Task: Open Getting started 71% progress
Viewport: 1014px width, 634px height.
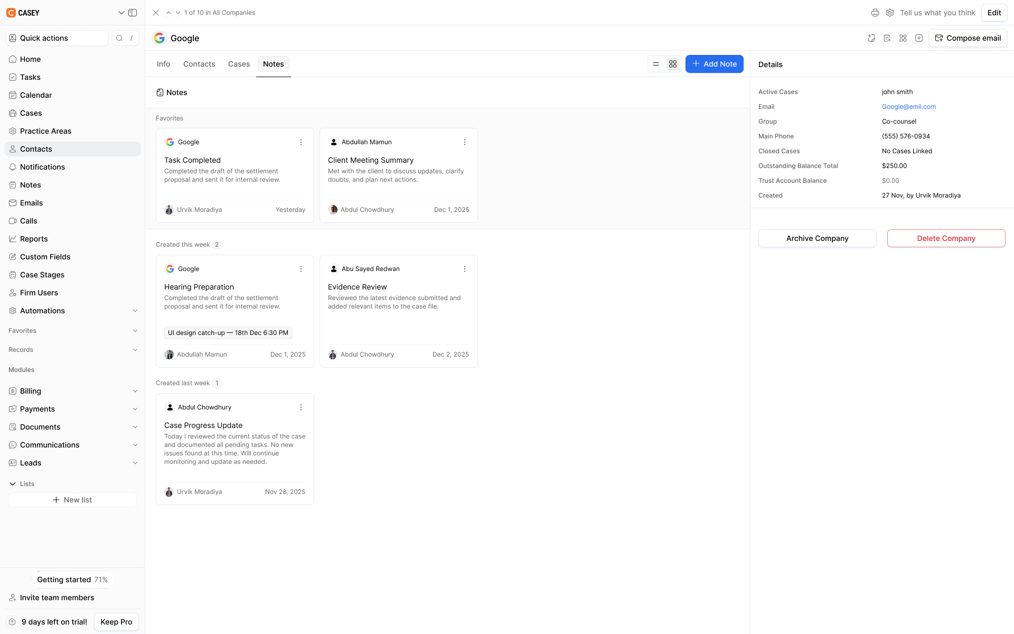Action: (72, 580)
